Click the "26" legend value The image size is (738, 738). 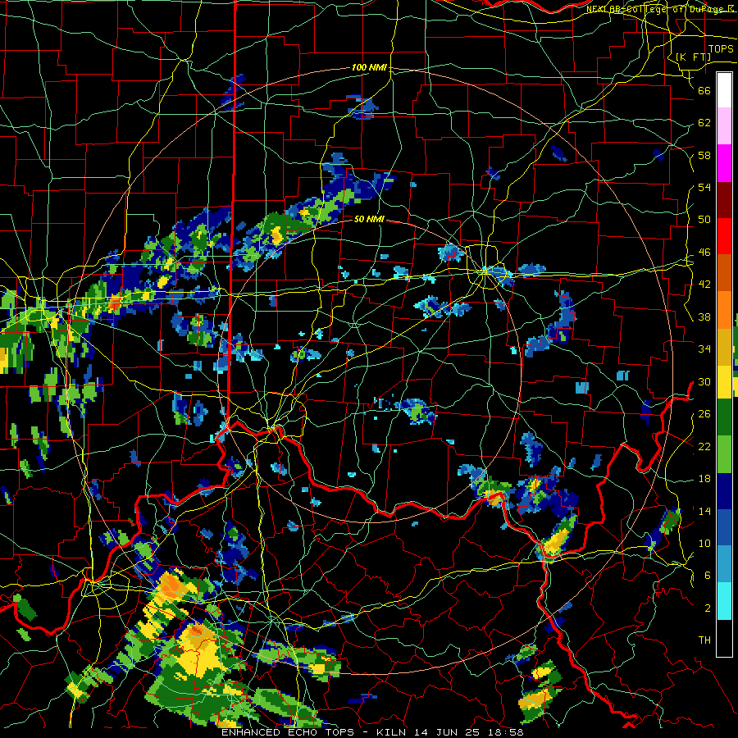coord(704,414)
